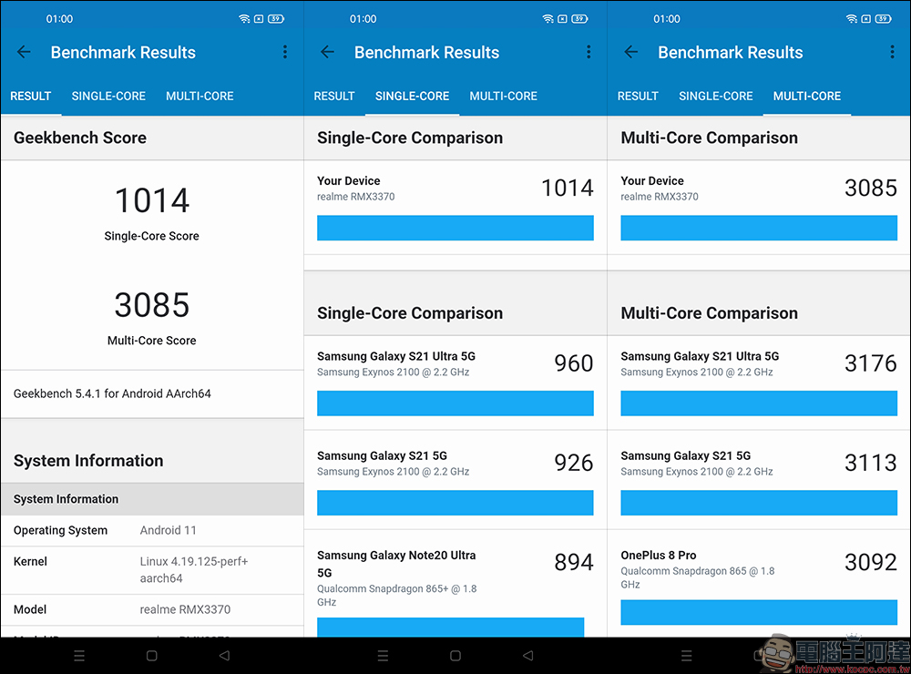This screenshot has height=674, width=911.
Task: Tap Qualcomm Snapdragon 865+ @ 1.8 GHz text
Action: (x=397, y=595)
